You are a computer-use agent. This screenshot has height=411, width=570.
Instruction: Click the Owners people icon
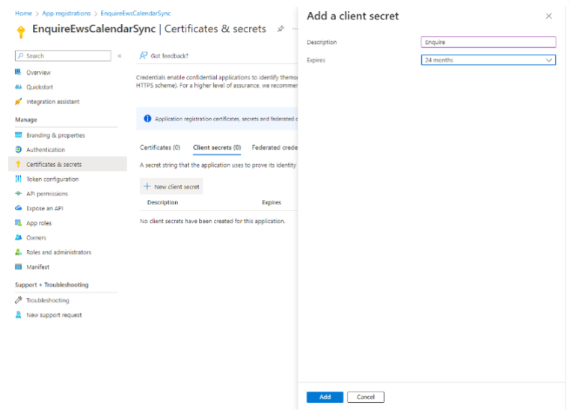click(x=18, y=237)
